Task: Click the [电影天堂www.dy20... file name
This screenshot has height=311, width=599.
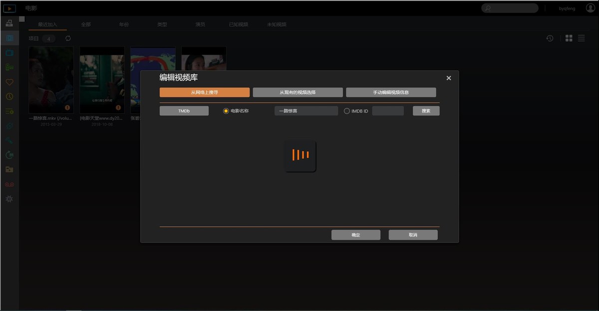Action: tap(102, 118)
